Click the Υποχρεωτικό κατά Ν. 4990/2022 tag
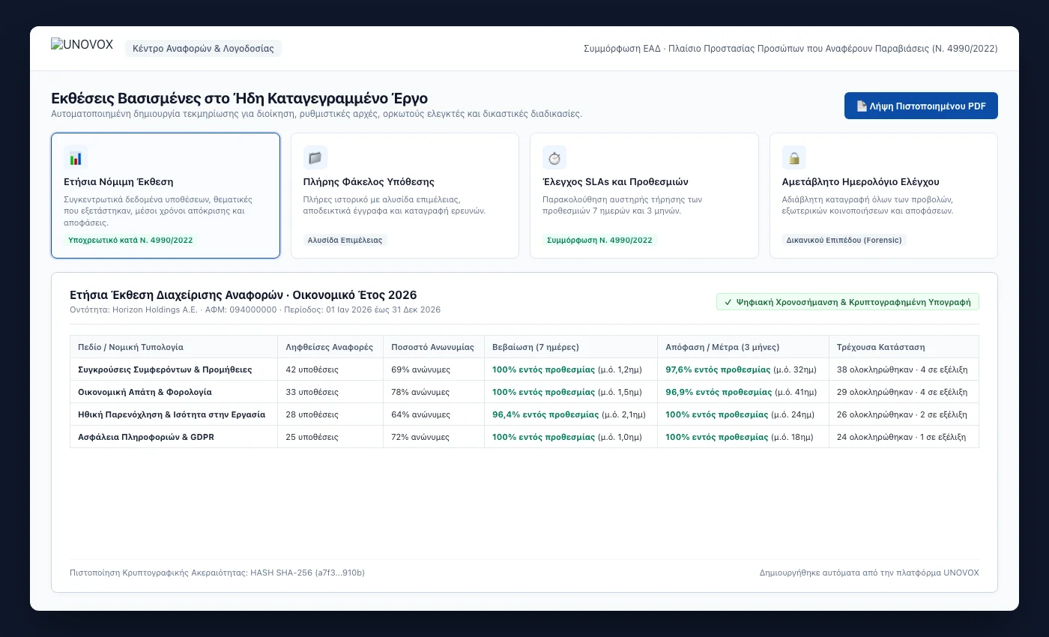This screenshot has height=637, width=1049. [130, 241]
